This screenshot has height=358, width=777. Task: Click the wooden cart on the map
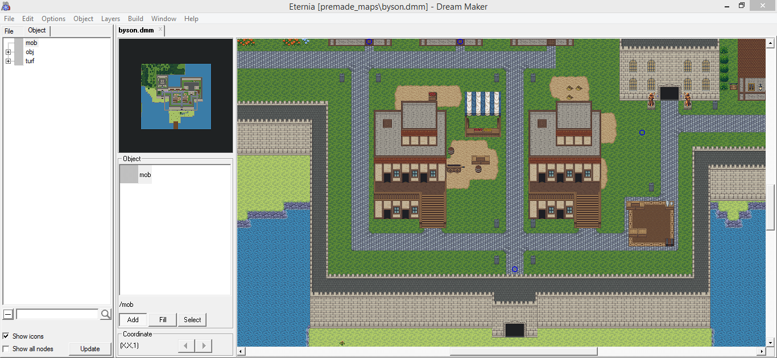click(455, 168)
